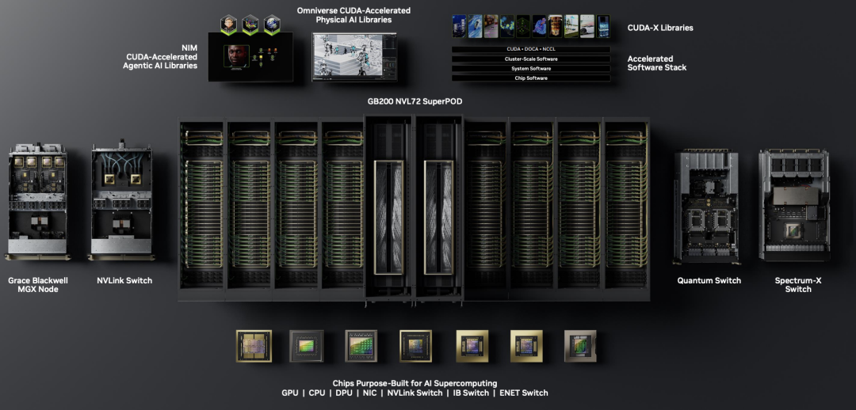This screenshot has height=410, width=856.
Task: Click the fifth chip in the chip row
Action: pos(472,346)
